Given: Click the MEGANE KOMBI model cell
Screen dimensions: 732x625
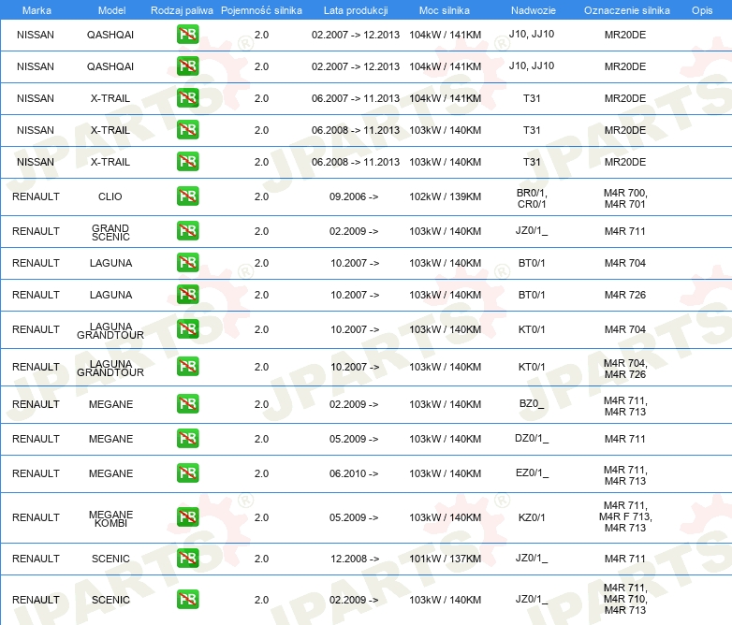Looking at the screenshot, I should [x=110, y=518].
